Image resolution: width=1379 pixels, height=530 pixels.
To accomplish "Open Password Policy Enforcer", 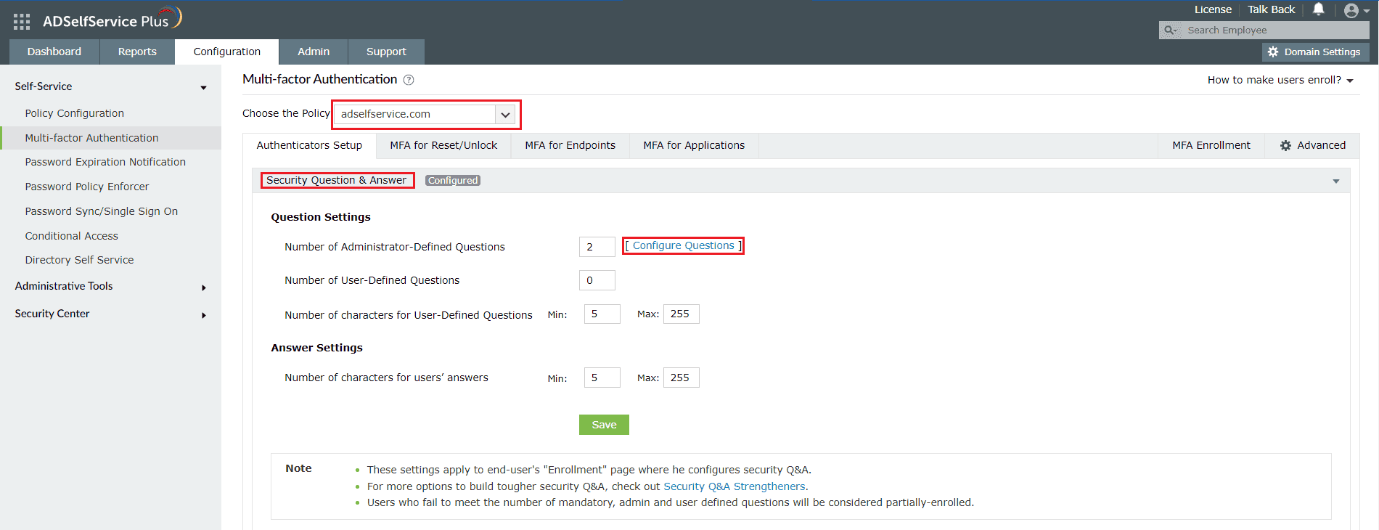I will 87,187.
